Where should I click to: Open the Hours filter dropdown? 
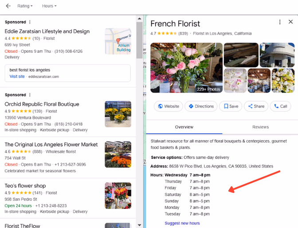49,6
